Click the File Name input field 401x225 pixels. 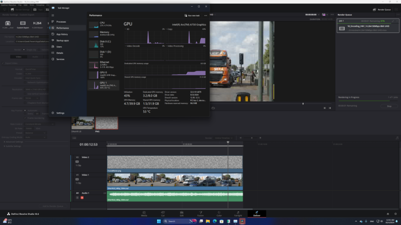coord(32,37)
